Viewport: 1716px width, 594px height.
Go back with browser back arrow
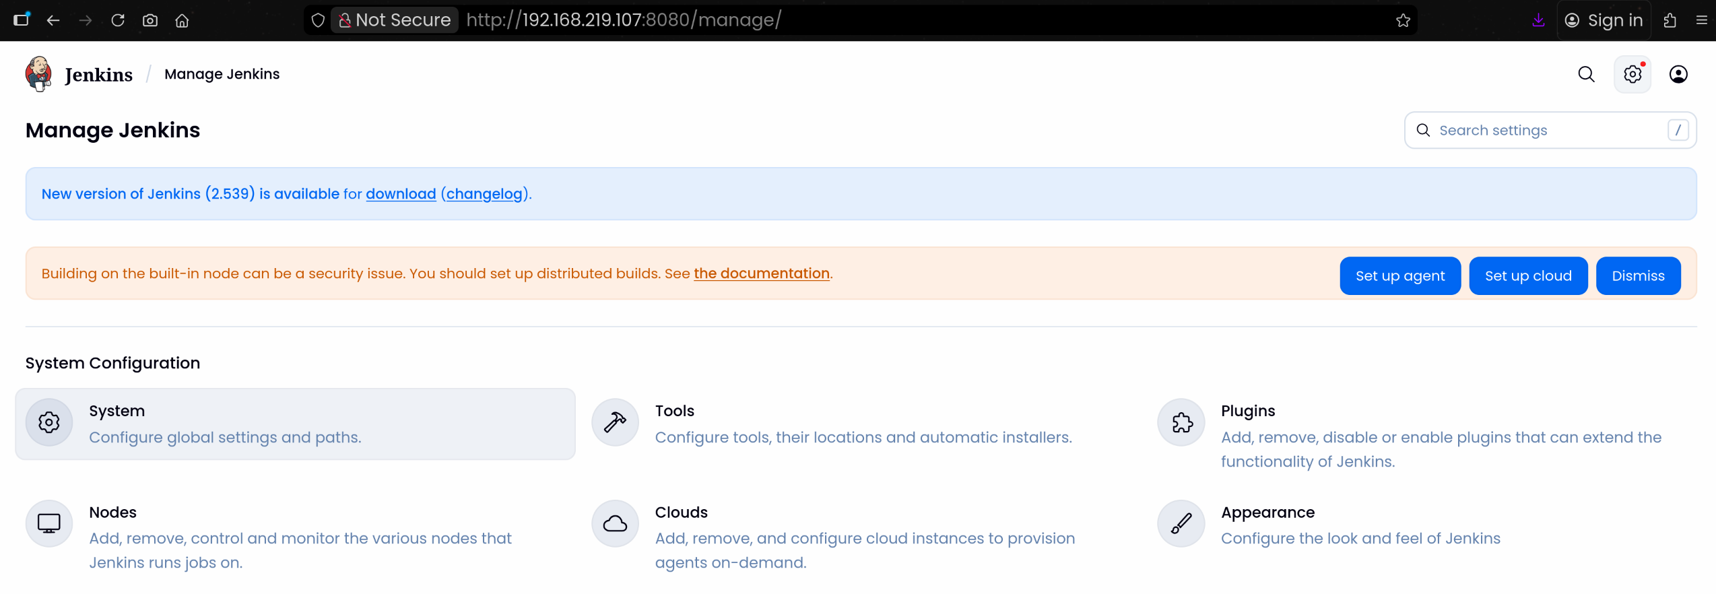click(x=53, y=20)
